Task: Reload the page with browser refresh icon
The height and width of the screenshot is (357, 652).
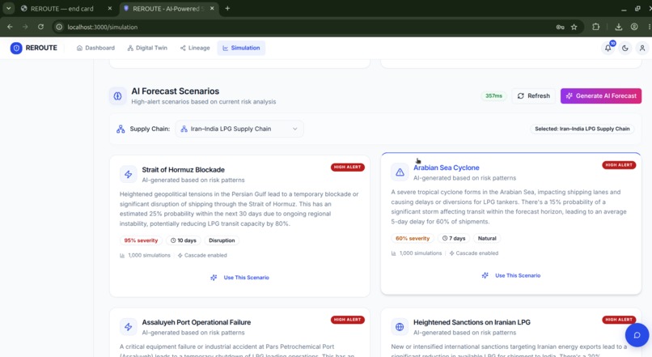Action: click(x=40, y=27)
